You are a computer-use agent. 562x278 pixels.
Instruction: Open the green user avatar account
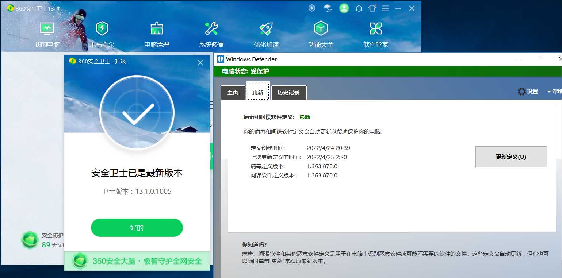point(344,8)
